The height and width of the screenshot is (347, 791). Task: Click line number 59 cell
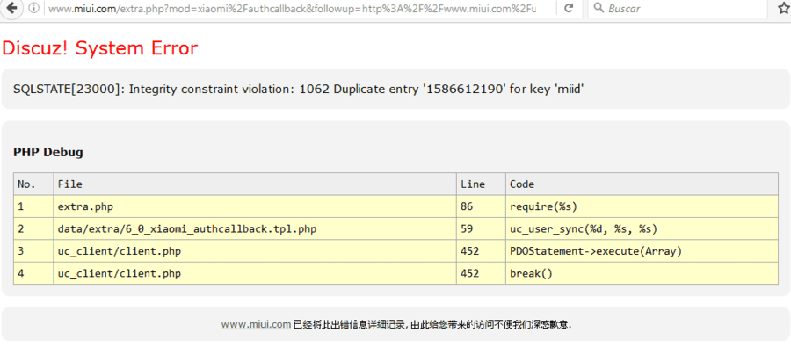click(482, 228)
